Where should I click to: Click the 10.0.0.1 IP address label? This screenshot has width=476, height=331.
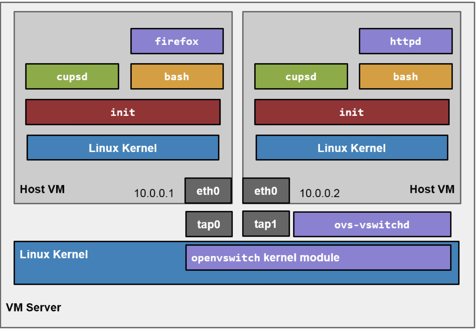coord(154,193)
